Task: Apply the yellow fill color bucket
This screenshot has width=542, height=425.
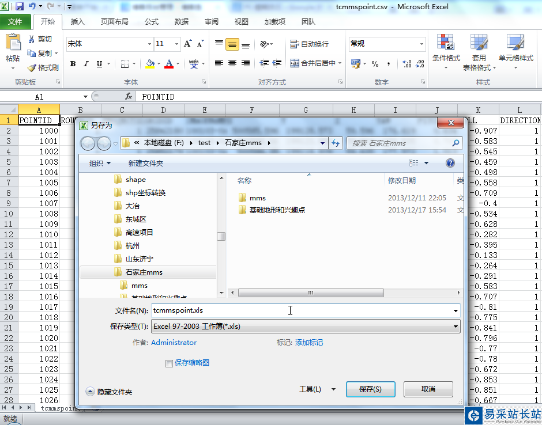Action: 150,63
